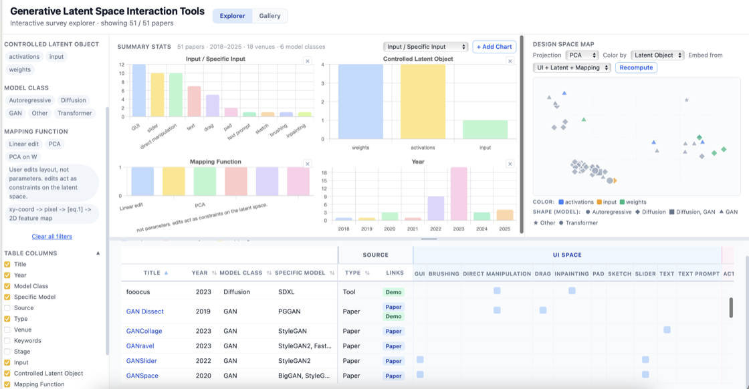Image resolution: width=749 pixels, height=389 pixels.
Task: Switch to the Gallery tab
Action: (270, 16)
